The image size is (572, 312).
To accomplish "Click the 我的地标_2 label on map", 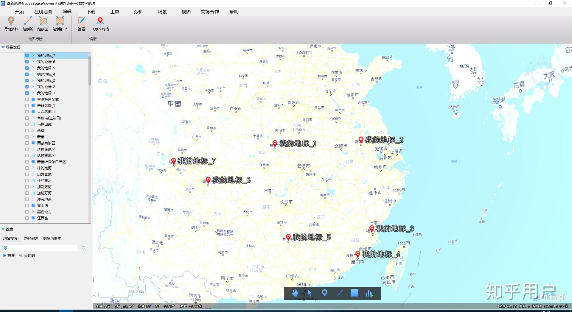I will [385, 140].
